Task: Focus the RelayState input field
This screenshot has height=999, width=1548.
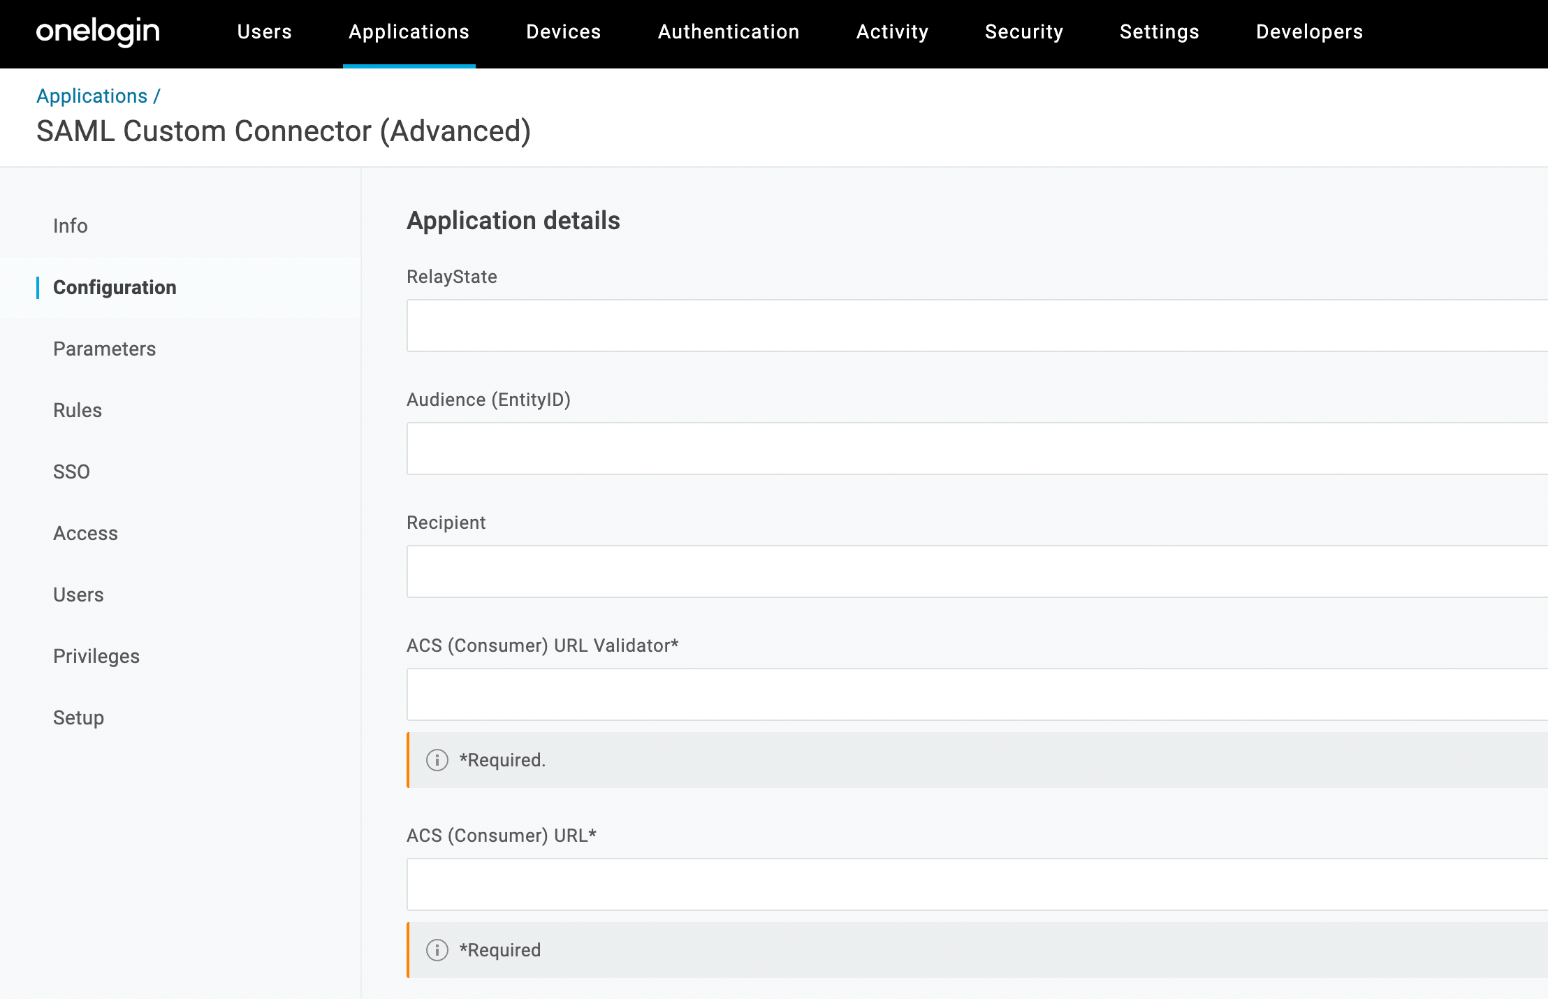Action: coord(977,326)
